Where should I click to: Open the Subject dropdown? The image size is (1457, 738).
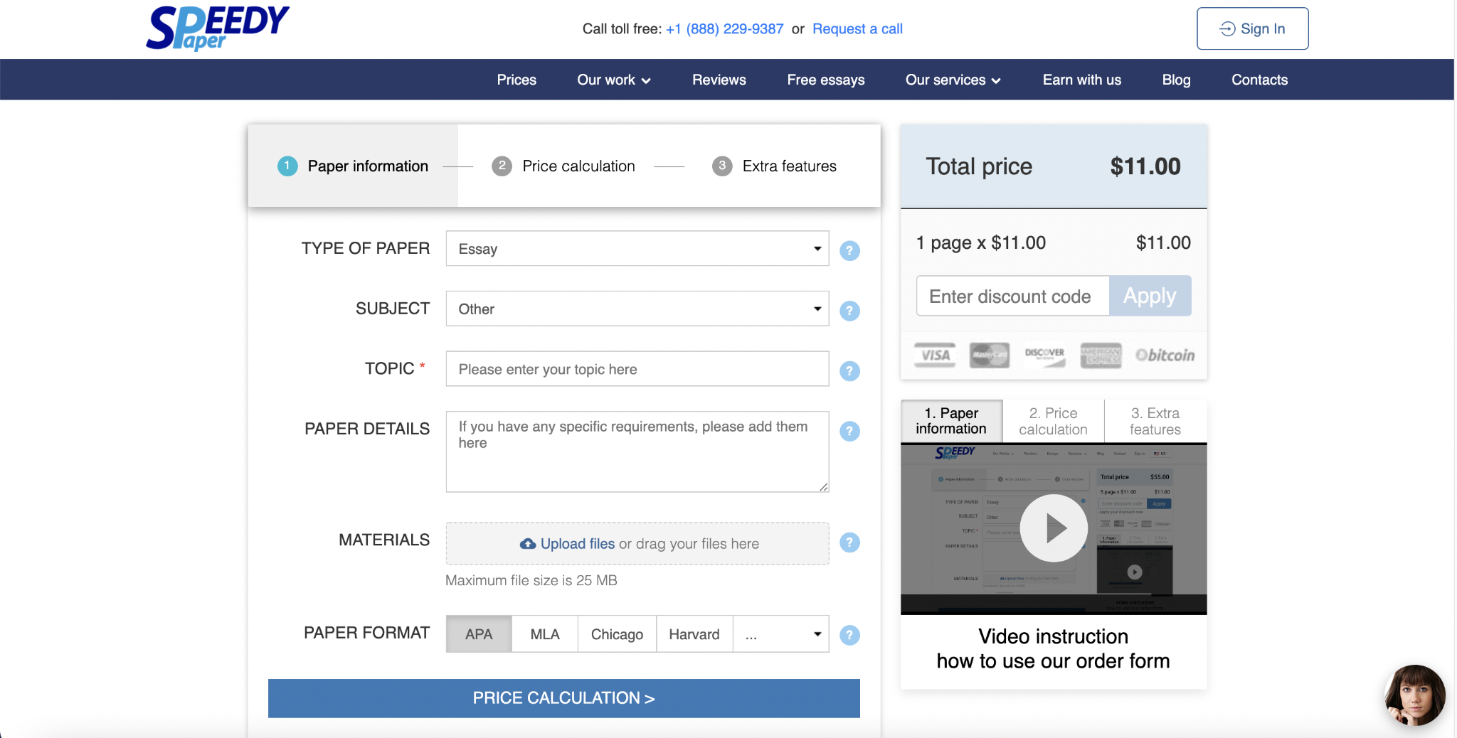[637, 309]
